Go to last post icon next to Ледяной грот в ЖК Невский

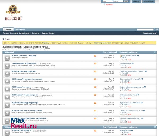[142, 102]
